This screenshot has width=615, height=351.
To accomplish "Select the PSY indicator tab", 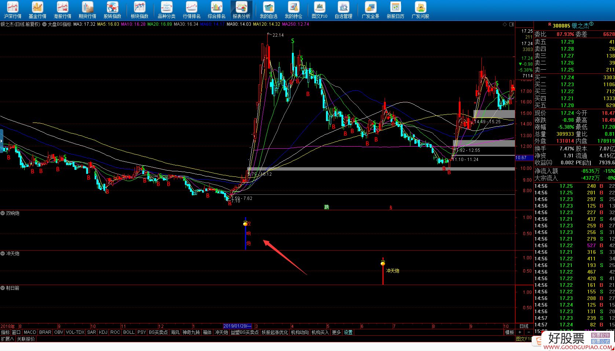I will tap(142, 332).
